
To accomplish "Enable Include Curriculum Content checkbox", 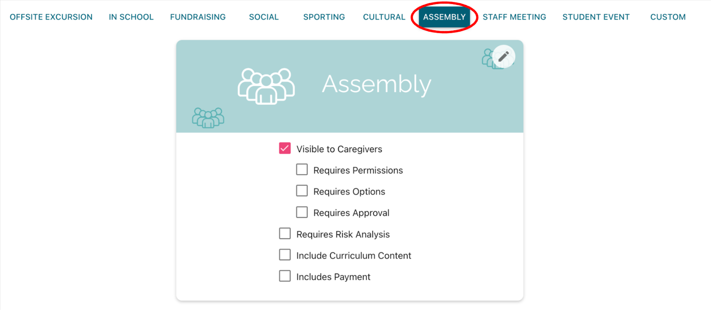I will (285, 255).
